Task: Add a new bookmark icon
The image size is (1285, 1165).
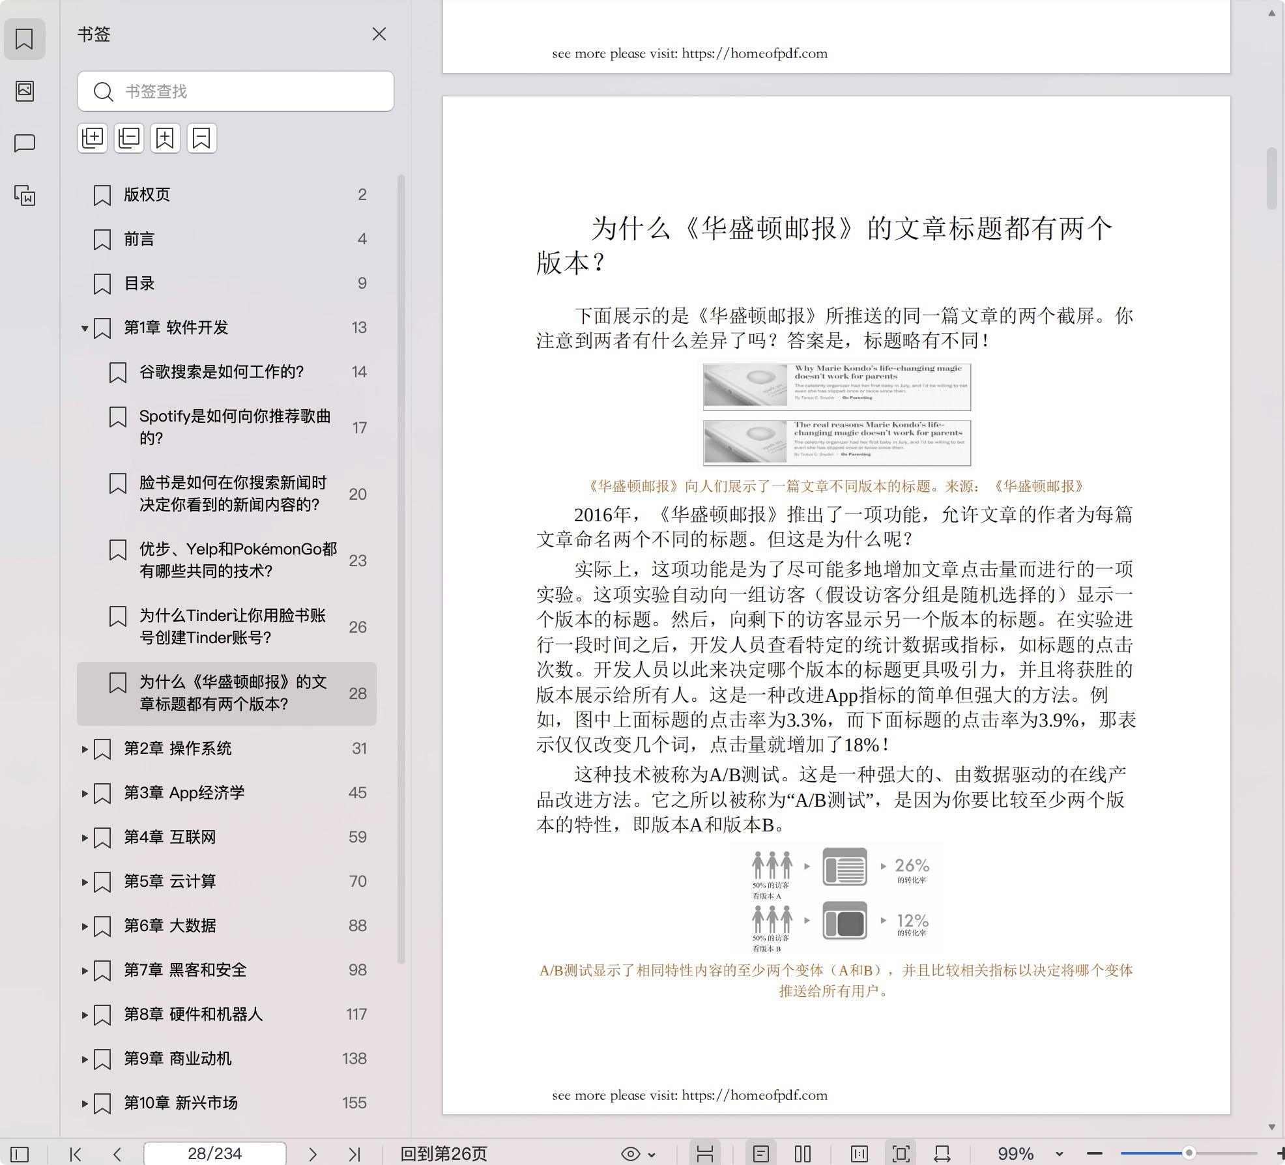Action: (x=166, y=138)
